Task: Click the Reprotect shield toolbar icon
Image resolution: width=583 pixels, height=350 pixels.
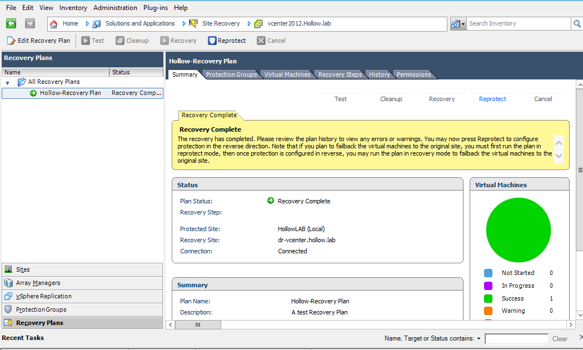Action: coord(212,41)
